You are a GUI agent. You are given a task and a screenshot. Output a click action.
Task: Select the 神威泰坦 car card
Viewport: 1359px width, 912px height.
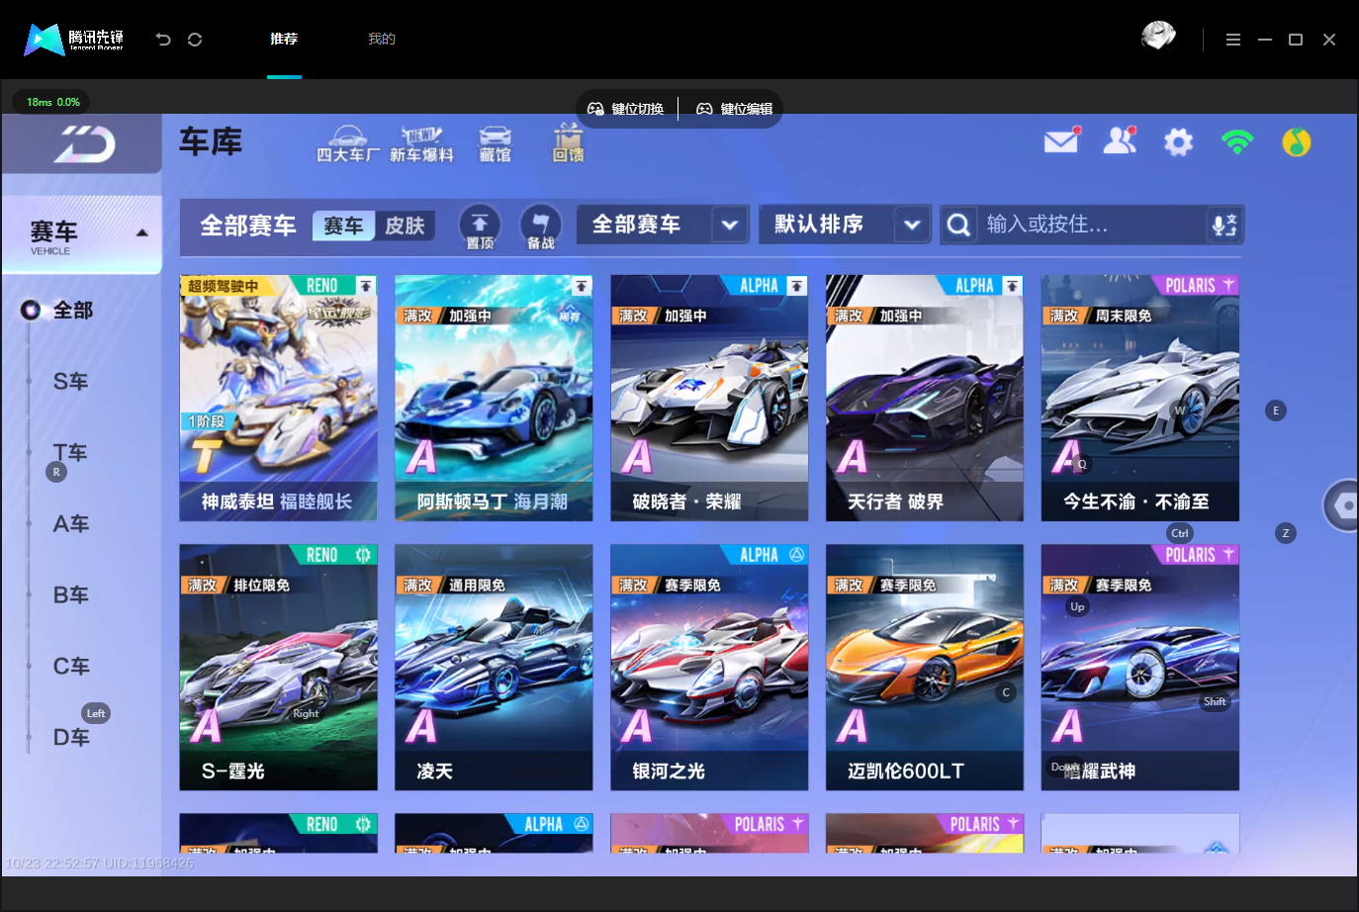[x=278, y=398]
